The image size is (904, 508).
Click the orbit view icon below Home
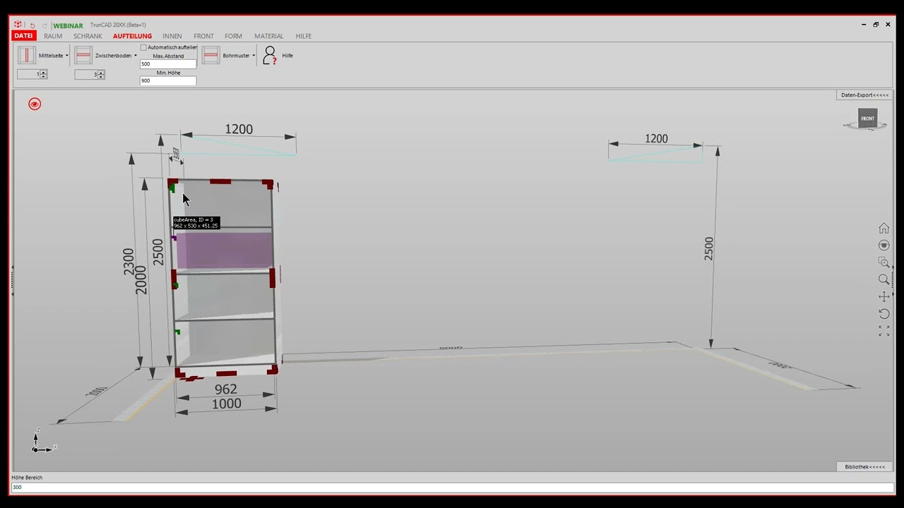884,245
